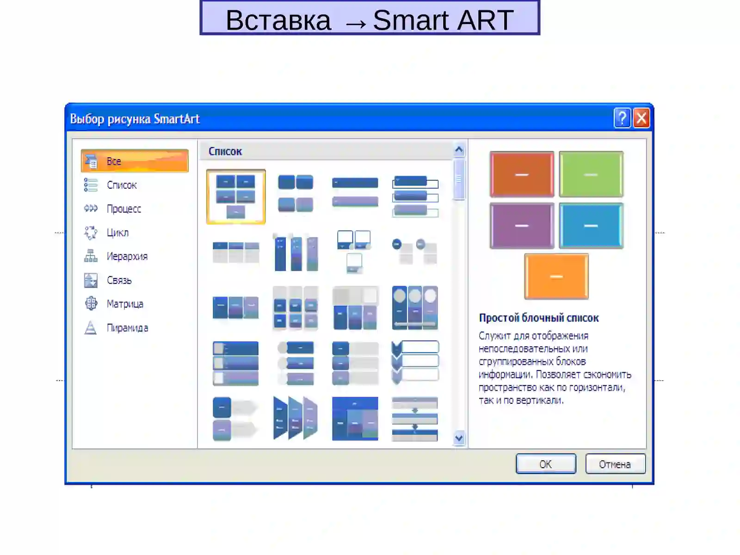Pick the layout with circles beside bars
Viewport: 740px width, 555px height.
click(296, 364)
